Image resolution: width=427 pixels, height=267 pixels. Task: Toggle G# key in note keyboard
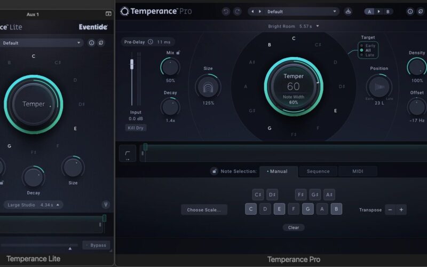[315, 194]
